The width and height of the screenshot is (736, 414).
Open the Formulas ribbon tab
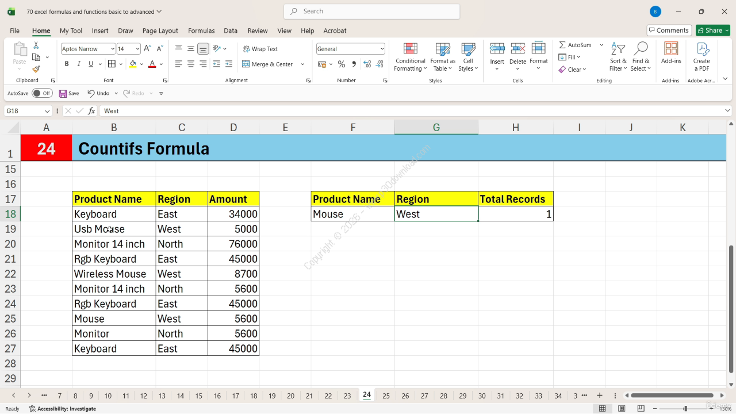point(201,30)
